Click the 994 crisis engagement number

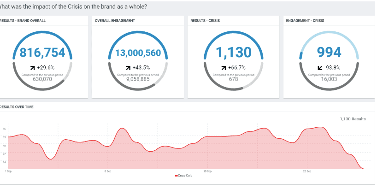[x=329, y=53]
